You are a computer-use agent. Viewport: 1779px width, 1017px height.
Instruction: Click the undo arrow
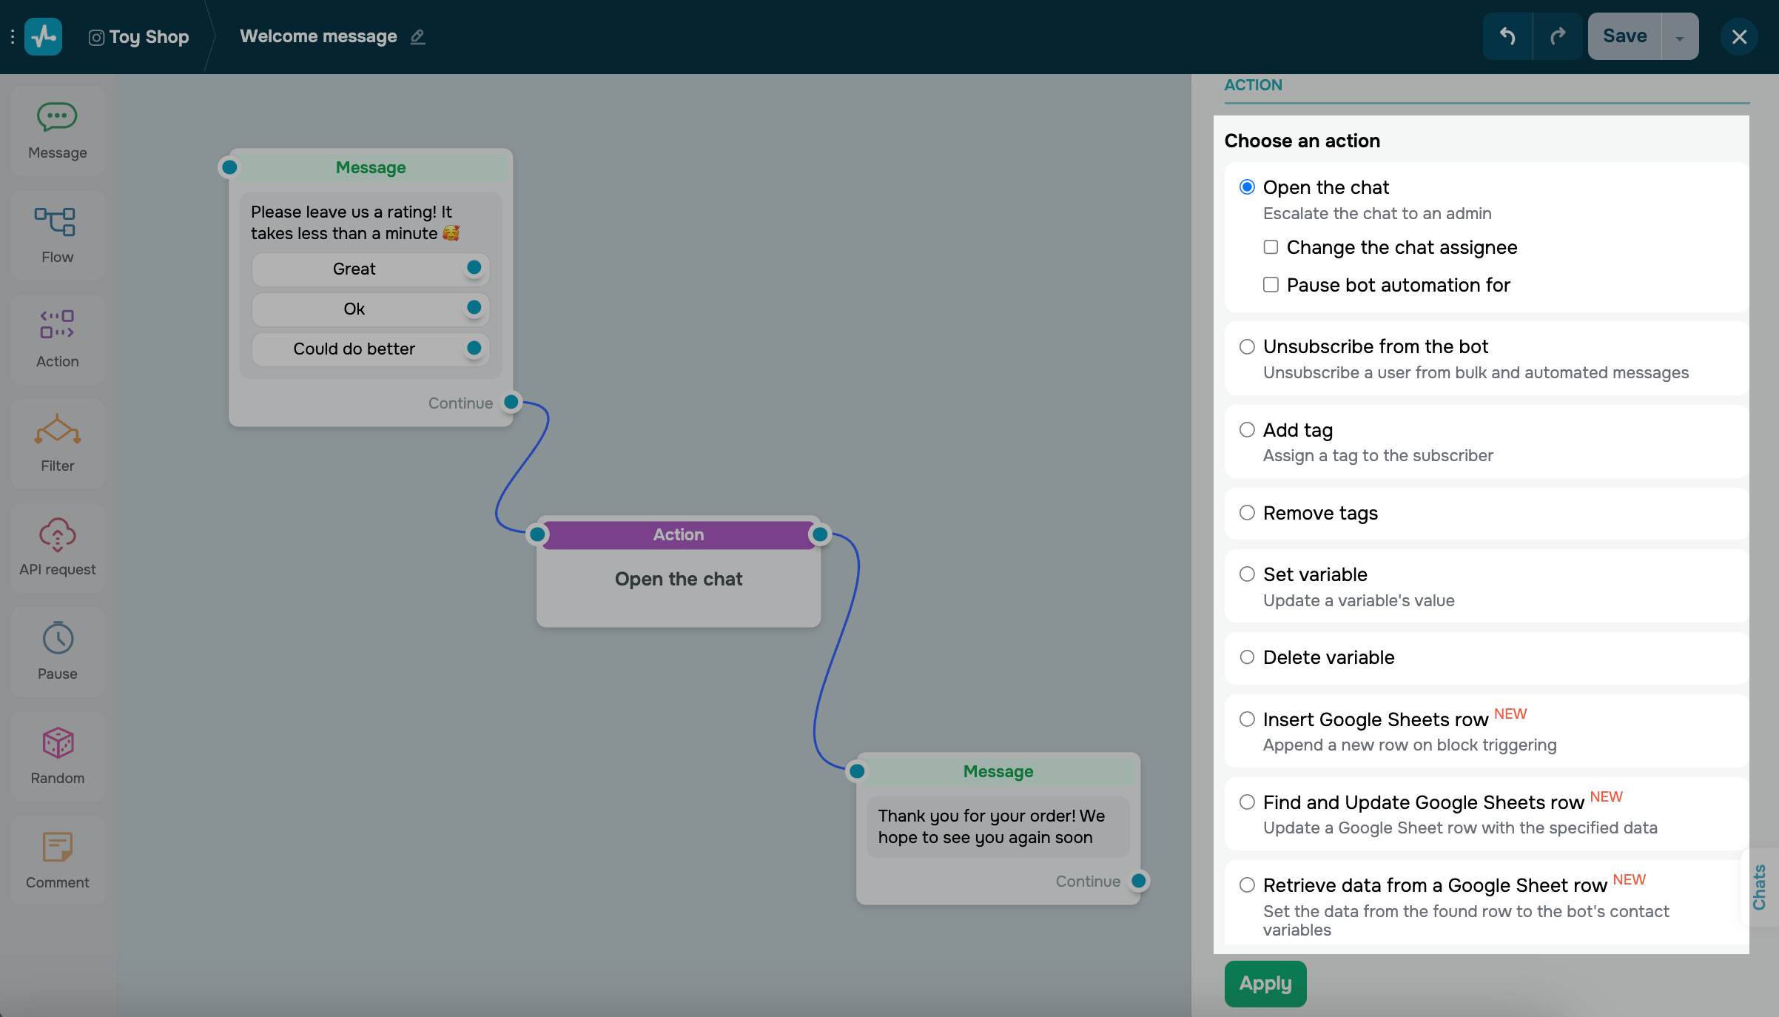click(x=1507, y=36)
